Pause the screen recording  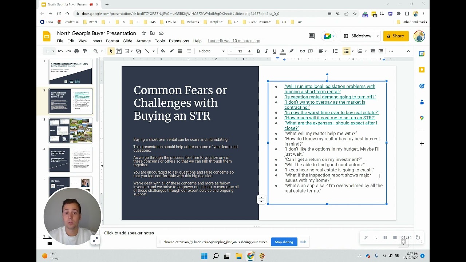[x=385, y=238]
